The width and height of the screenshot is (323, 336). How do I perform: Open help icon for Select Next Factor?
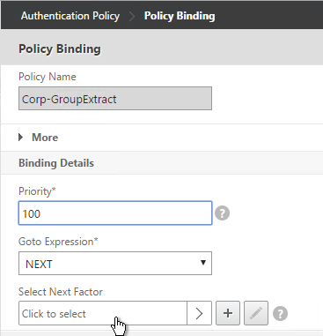[x=280, y=314]
